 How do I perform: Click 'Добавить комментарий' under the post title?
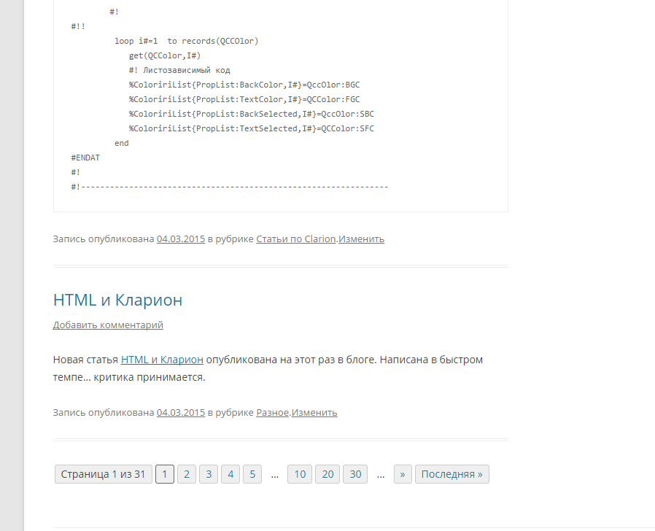tap(108, 325)
